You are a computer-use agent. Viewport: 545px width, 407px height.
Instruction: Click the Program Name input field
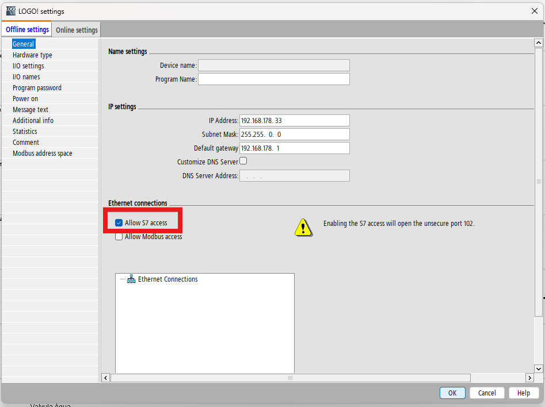pos(274,79)
